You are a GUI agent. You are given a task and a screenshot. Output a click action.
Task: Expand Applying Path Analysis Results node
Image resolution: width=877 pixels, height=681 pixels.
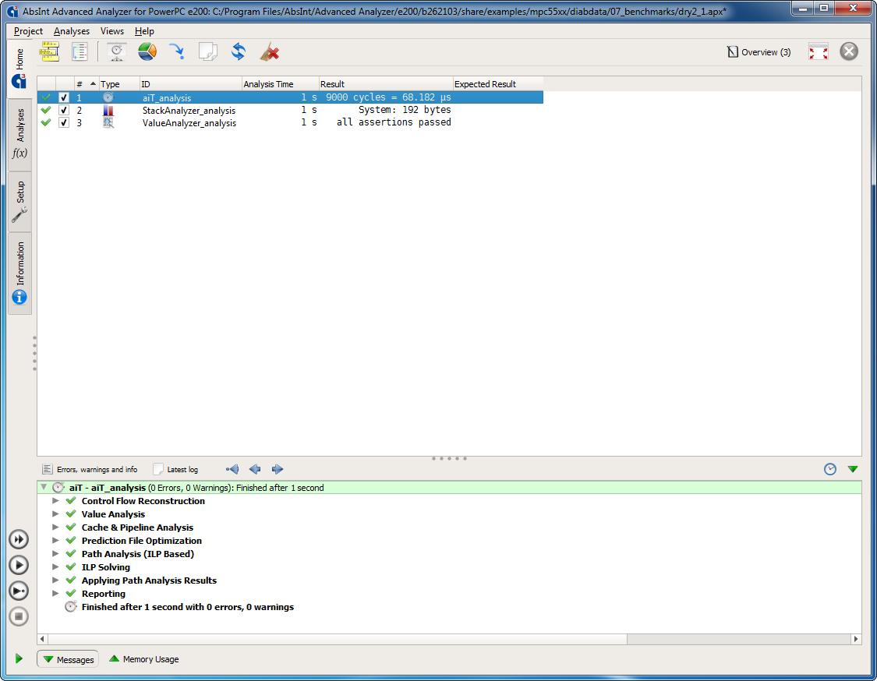(x=55, y=580)
